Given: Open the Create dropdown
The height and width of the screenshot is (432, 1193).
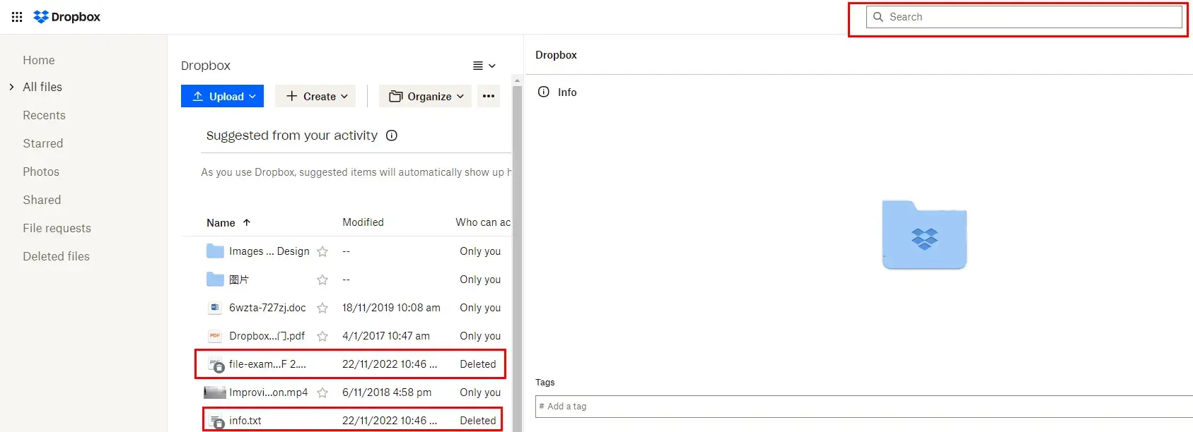Looking at the screenshot, I should (x=315, y=96).
